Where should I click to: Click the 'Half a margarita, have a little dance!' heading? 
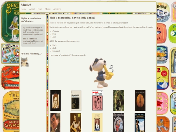(72, 18)
